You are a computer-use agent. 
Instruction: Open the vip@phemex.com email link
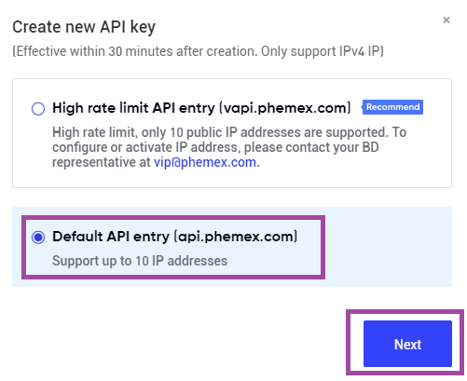tap(205, 162)
